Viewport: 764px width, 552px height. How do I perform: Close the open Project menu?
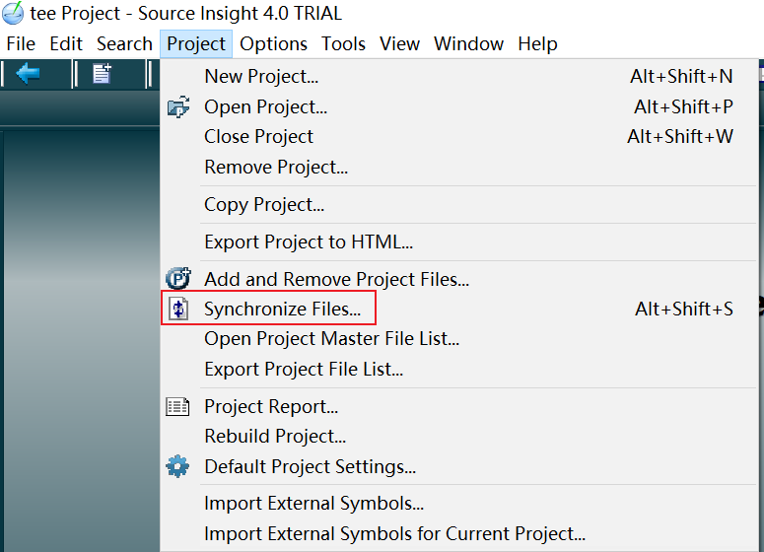pyautogui.click(x=196, y=43)
